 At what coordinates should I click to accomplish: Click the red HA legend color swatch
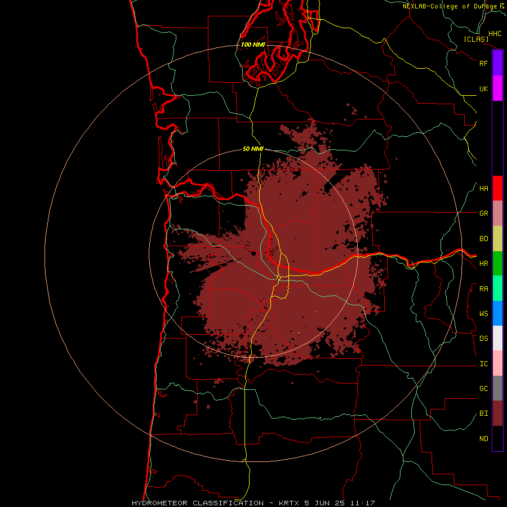click(x=497, y=188)
